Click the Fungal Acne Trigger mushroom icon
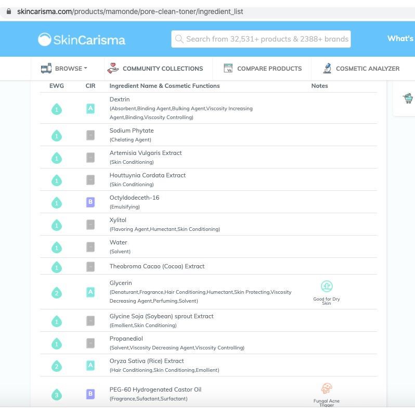 tap(327, 388)
